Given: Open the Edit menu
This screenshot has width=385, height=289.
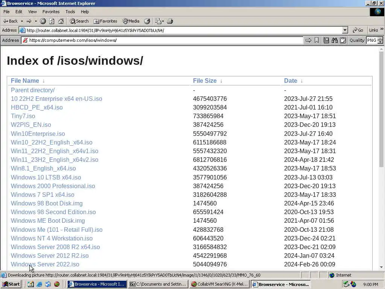Looking at the screenshot, I should [19, 12].
